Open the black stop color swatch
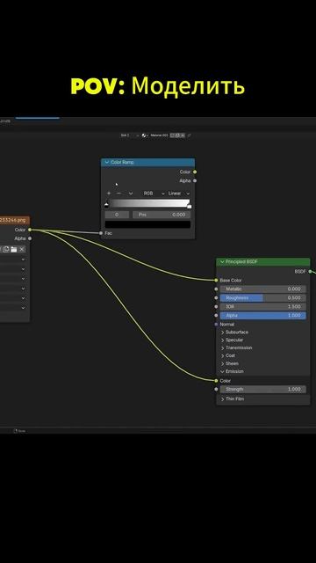Screen dimensions: 316x563 (147, 224)
